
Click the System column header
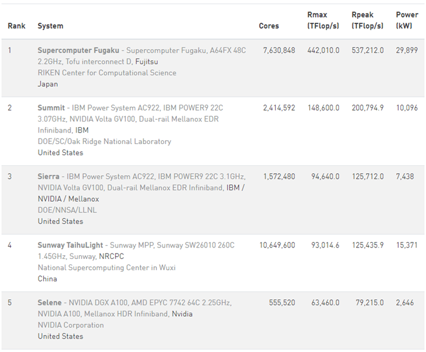click(50, 26)
